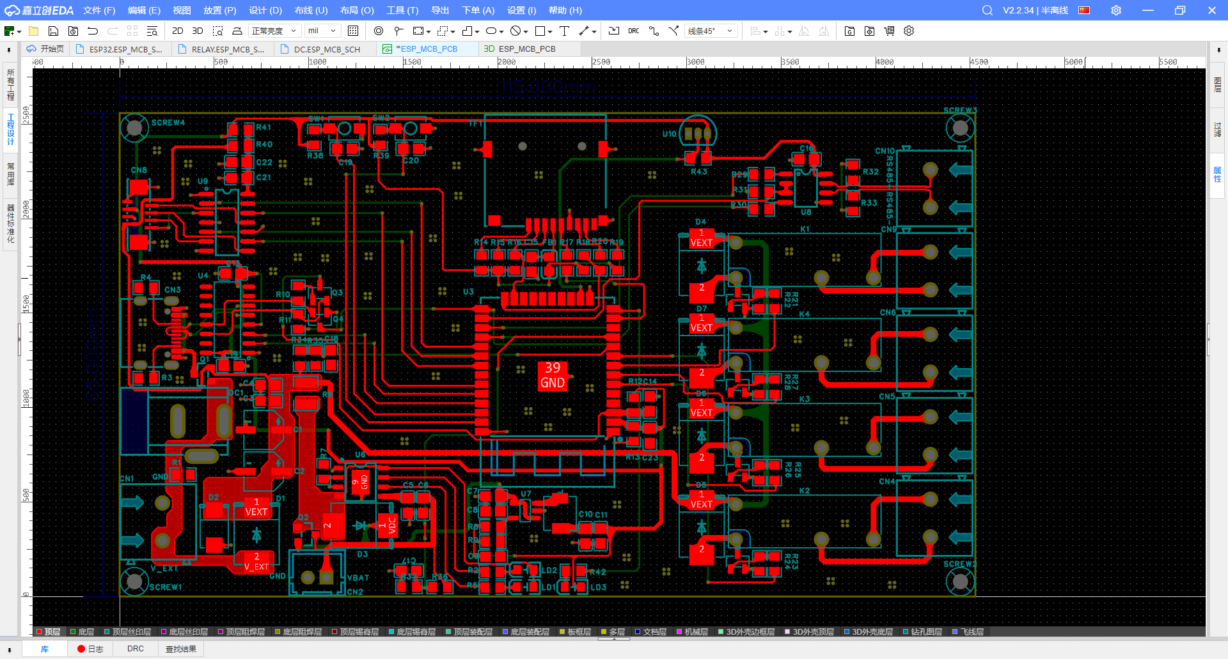Screen dimensions: 1228x659
Task: Toggle 底层丝印层 bottom silkscreen layer
Action: (x=184, y=632)
